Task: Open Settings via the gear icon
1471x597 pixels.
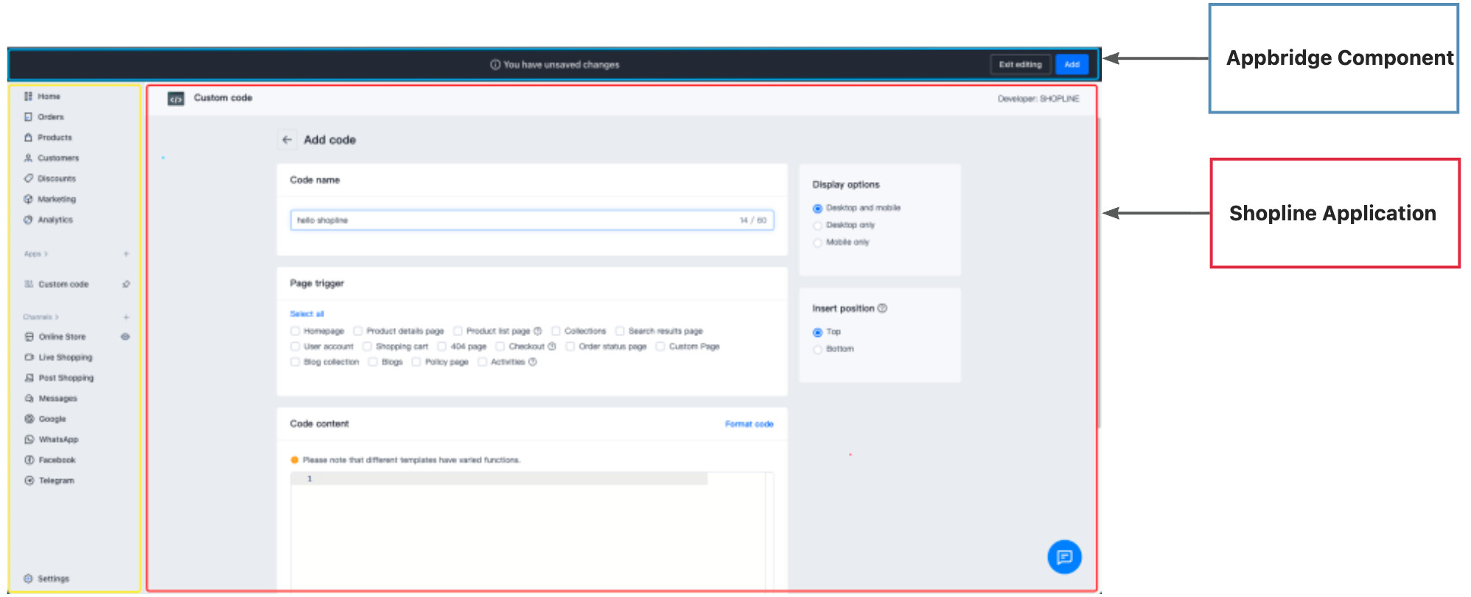Action: click(x=29, y=579)
